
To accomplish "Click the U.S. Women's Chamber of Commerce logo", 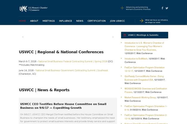I will pos(34,9).
